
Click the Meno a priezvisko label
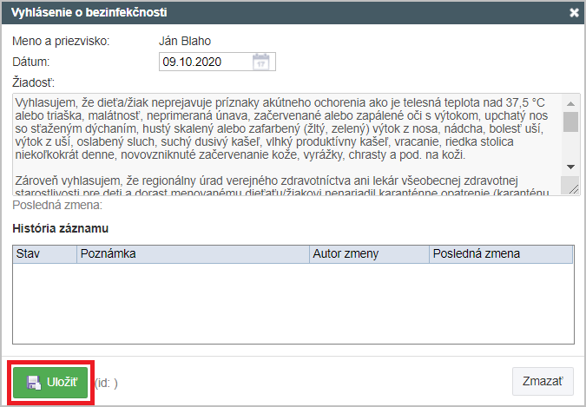[60, 41]
